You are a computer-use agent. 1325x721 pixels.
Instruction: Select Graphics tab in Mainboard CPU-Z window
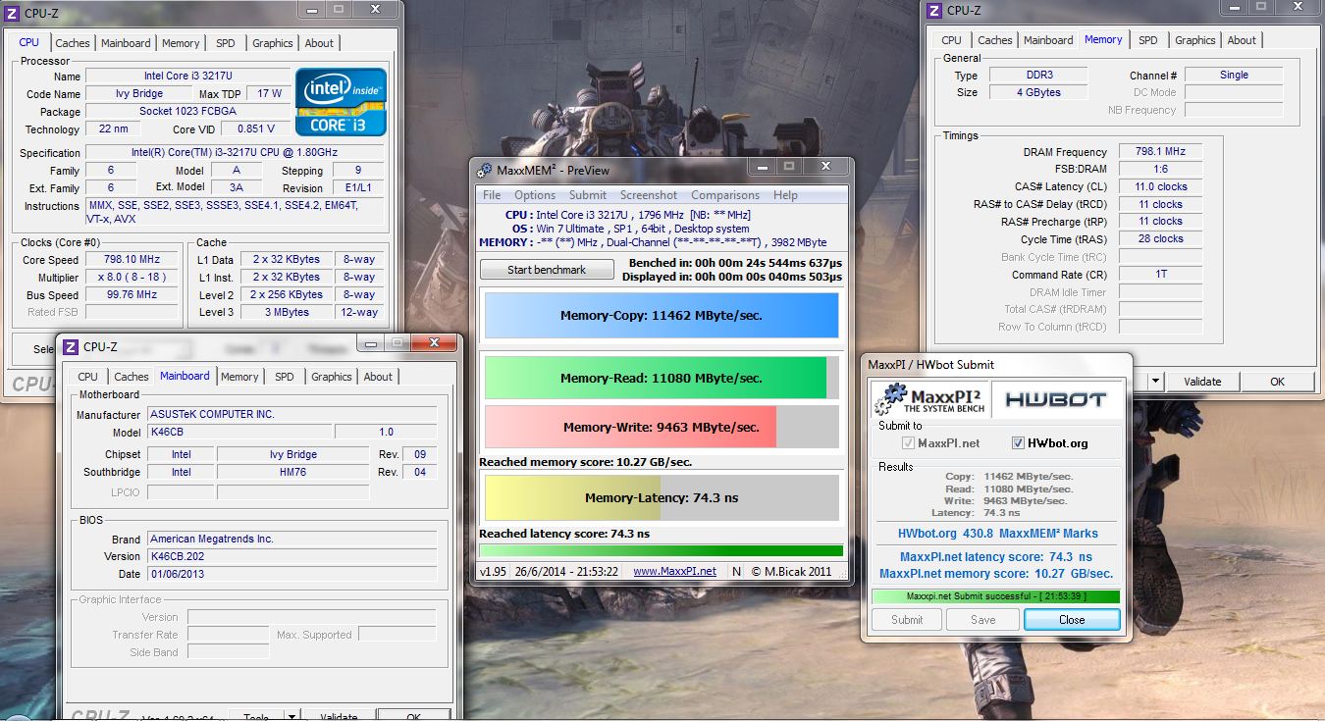point(332,377)
